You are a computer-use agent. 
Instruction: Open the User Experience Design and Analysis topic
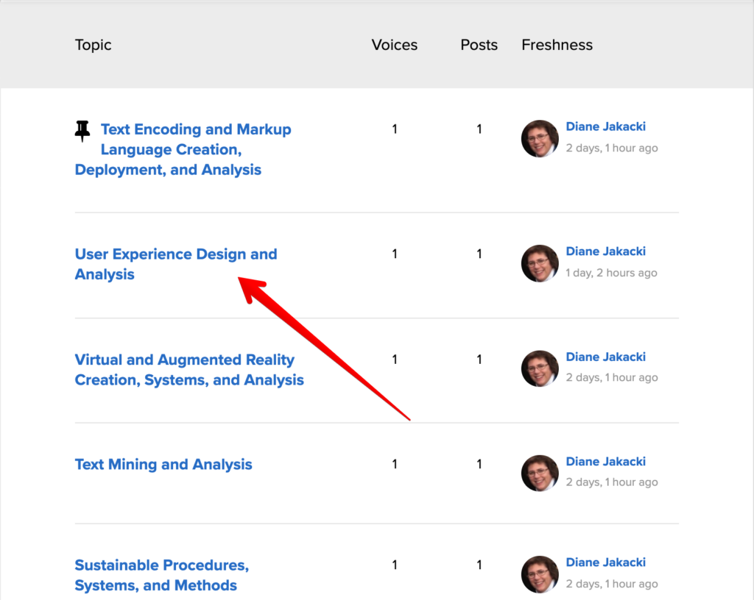point(175,263)
